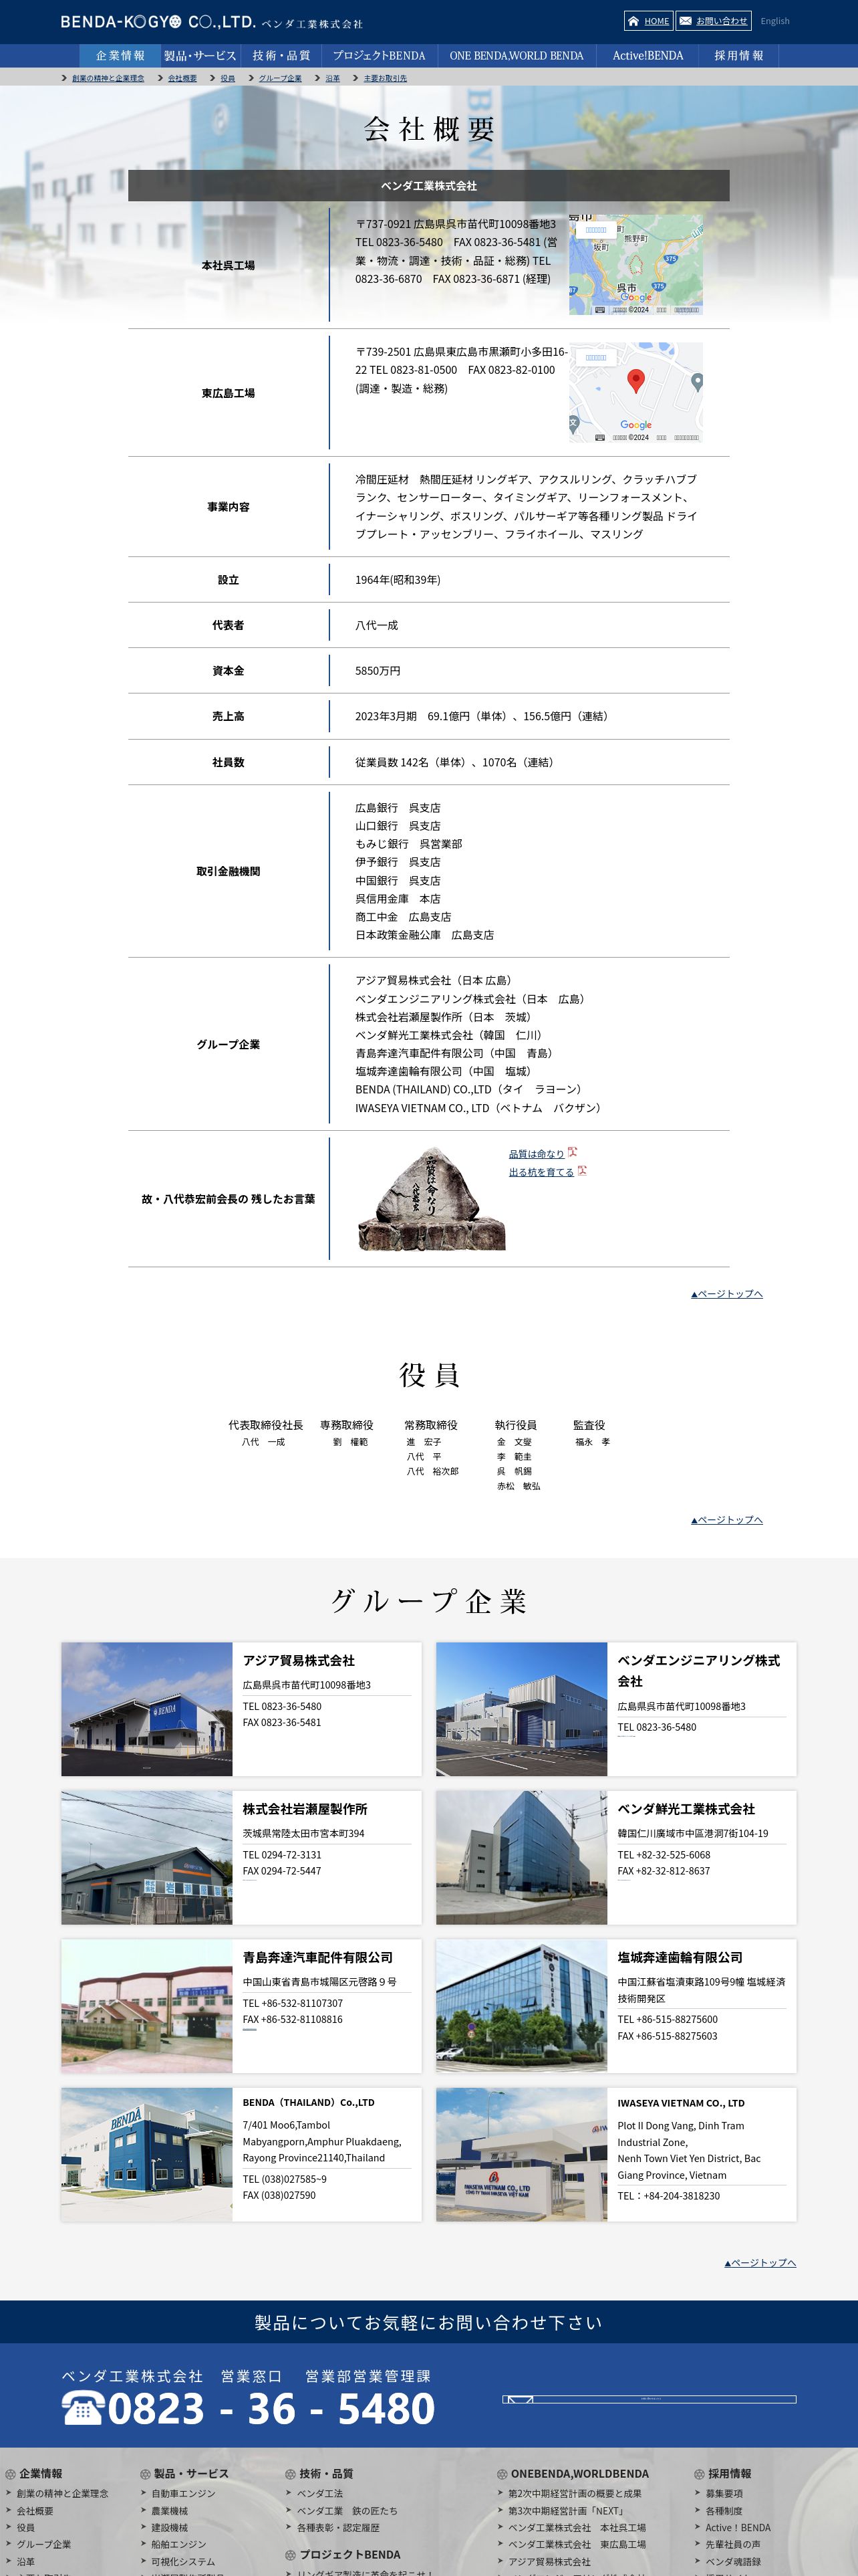Open footer link 先輩社員の声

point(732,2544)
